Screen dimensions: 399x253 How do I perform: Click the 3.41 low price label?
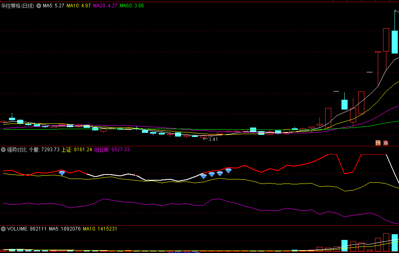pyautogui.click(x=213, y=139)
